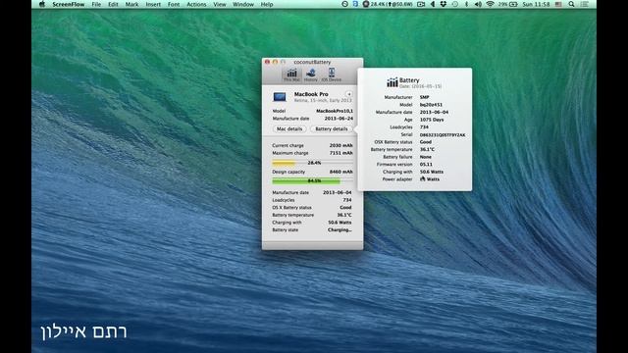Click the yellow current charge progress bar
The width and height of the screenshot is (628, 353).
[x=312, y=163]
